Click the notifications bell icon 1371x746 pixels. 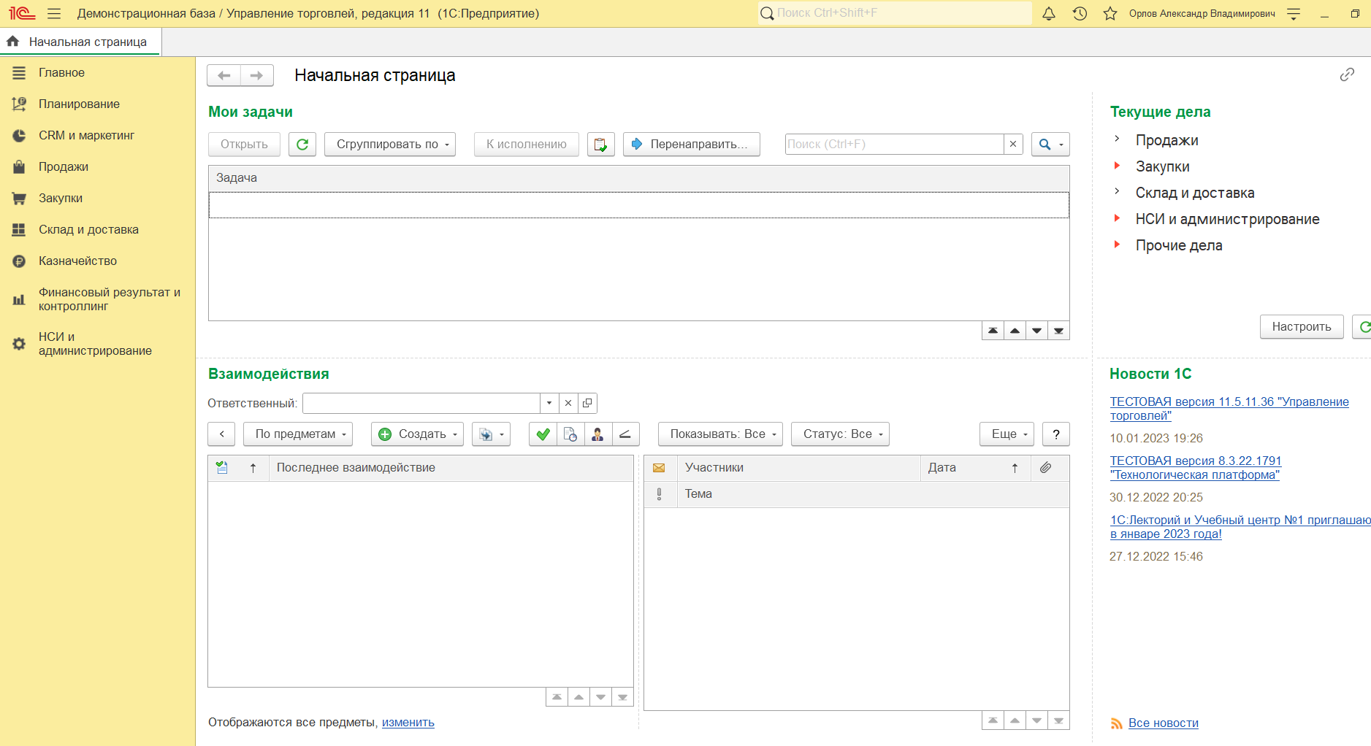click(x=1048, y=14)
